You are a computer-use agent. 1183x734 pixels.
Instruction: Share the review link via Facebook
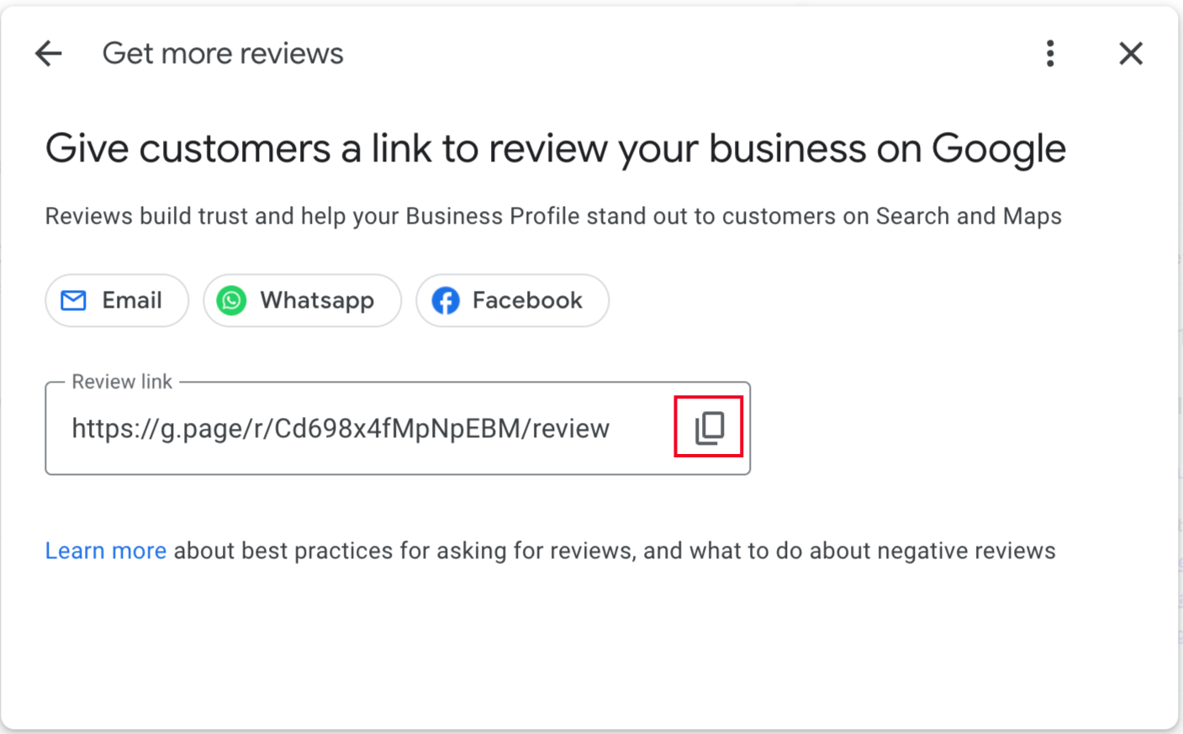[512, 300]
